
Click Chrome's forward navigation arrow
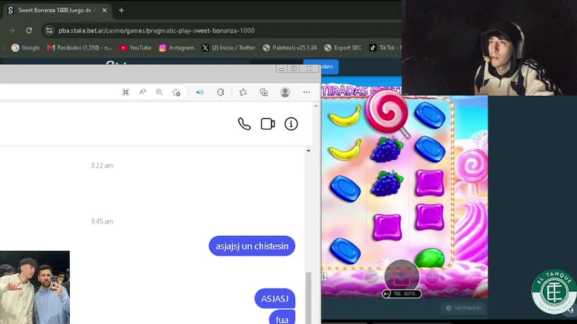tap(12, 31)
